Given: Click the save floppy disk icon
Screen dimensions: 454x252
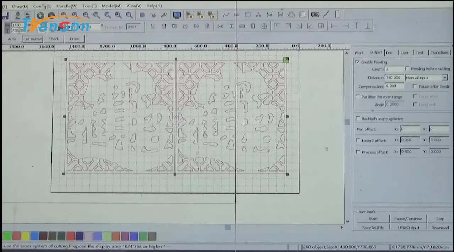Looking at the screenshot, I should click(5, 16).
